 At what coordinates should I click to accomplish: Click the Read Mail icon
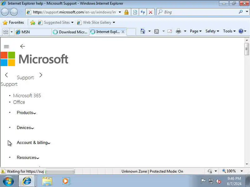(x=170, y=31)
